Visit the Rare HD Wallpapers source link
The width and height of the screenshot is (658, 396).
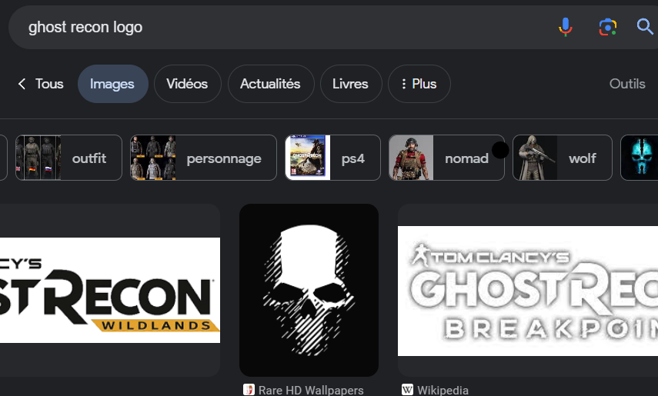(311, 390)
